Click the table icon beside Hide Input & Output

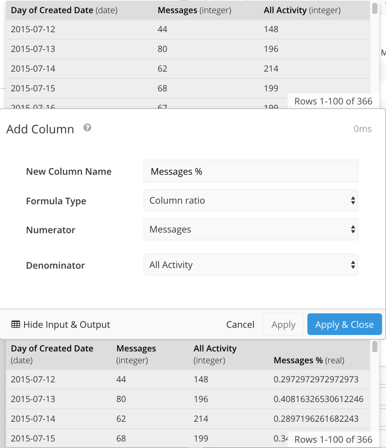(x=16, y=324)
